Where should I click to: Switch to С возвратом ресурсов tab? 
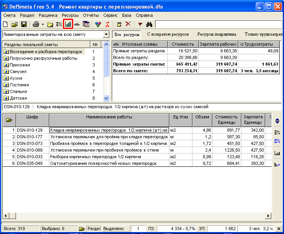[168, 34]
